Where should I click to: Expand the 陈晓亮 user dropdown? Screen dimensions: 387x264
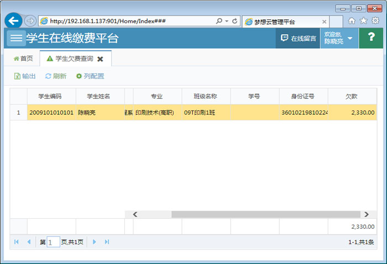click(339, 38)
